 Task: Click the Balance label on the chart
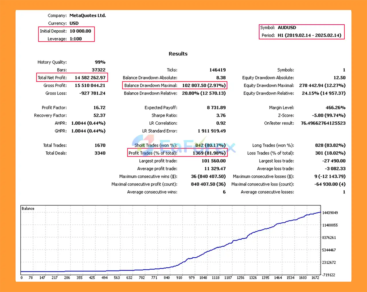pyautogui.click(x=28, y=208)
